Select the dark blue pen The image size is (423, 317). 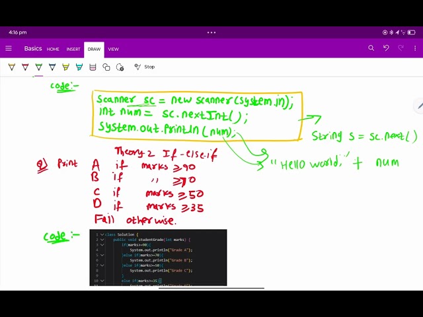[52, 67]
